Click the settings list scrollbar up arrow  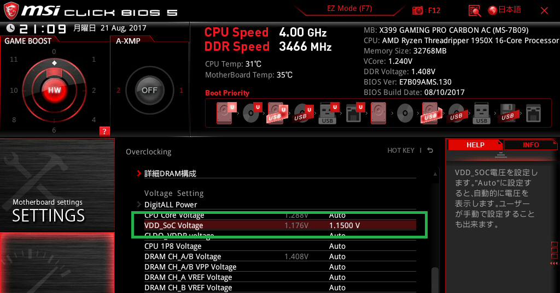coord(435,174)
